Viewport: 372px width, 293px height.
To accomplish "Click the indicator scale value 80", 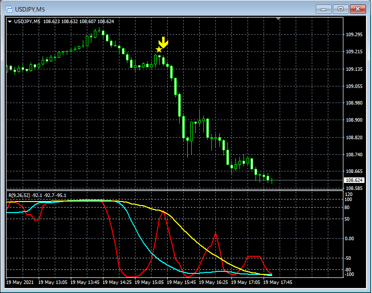I will (x=347, y=208).
